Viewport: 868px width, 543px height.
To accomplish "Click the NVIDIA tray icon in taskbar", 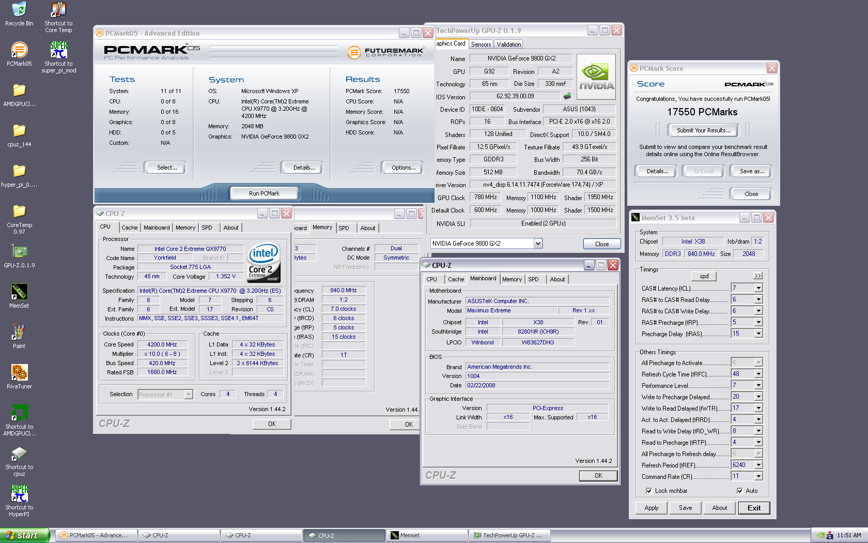I will pos(820,535).
